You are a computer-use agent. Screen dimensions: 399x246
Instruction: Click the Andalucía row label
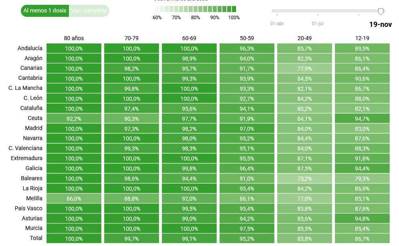pos(30,48)
